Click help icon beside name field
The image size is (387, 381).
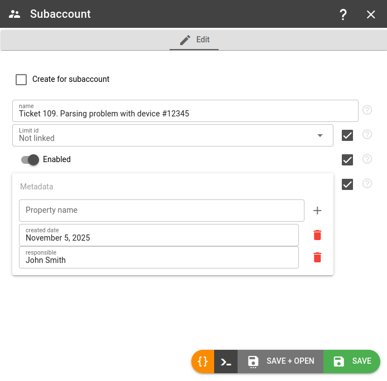point(367,110)
